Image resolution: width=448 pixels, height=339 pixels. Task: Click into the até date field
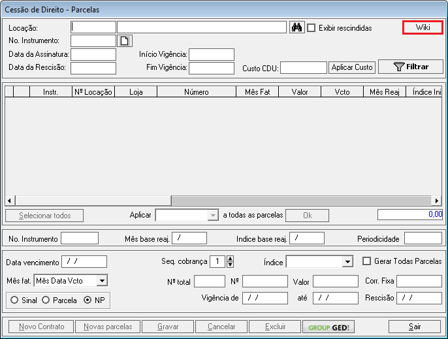click(336, 298)
